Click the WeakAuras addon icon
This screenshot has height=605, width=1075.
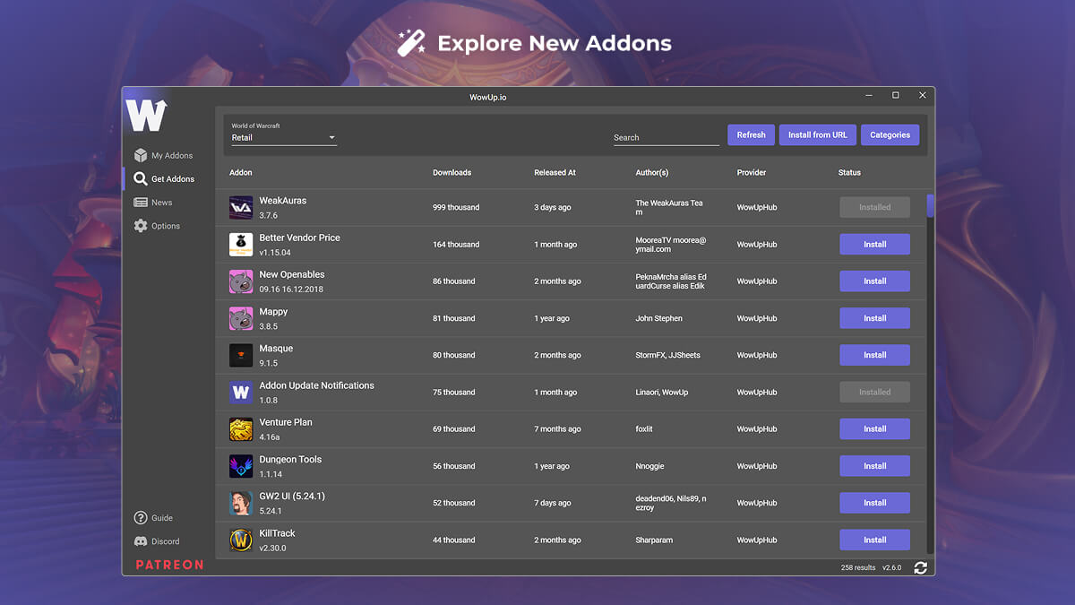coord(241,207)
